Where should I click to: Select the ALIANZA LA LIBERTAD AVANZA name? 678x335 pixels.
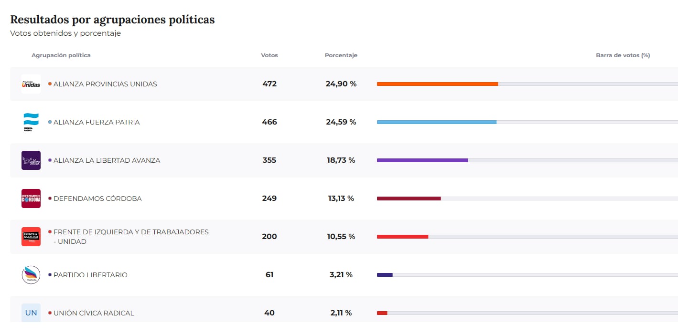click(107, 160)
